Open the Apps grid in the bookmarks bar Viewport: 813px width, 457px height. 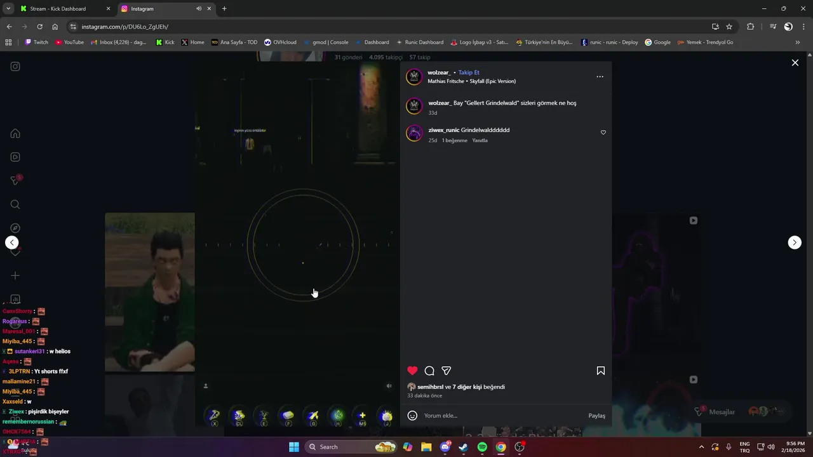pos(8,43)
